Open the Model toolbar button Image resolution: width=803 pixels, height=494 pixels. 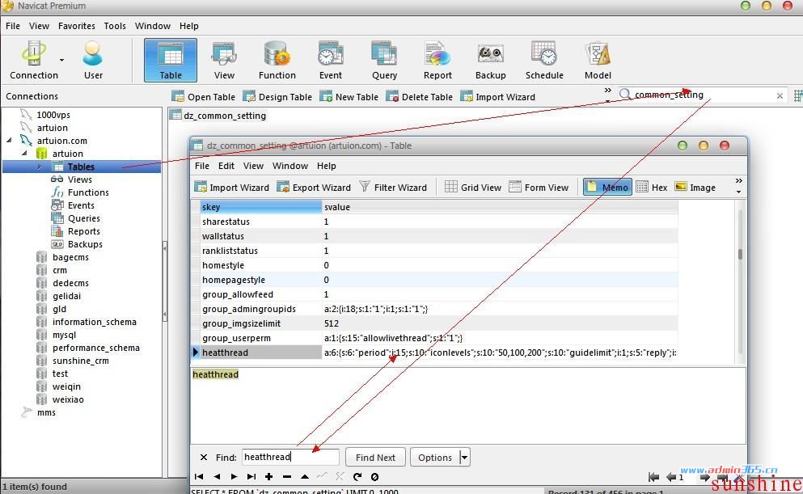click(x=598, y=61)
